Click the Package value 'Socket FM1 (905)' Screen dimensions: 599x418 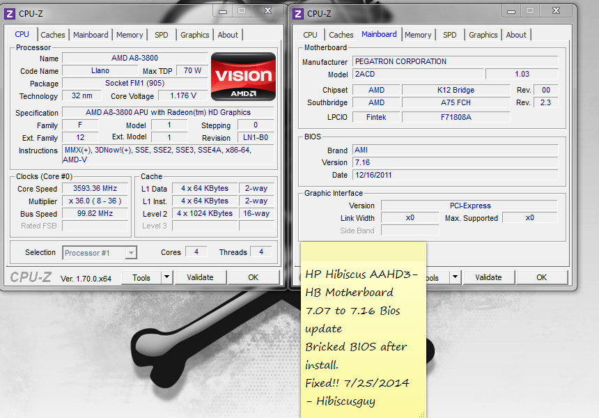[135, 84]
